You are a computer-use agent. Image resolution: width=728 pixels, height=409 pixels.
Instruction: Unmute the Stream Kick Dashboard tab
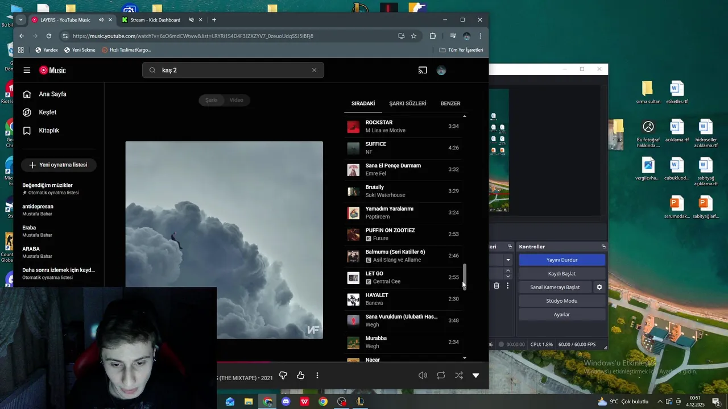(191, 20)
